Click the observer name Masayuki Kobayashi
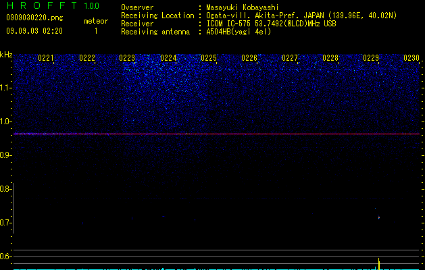 point(243,7)
